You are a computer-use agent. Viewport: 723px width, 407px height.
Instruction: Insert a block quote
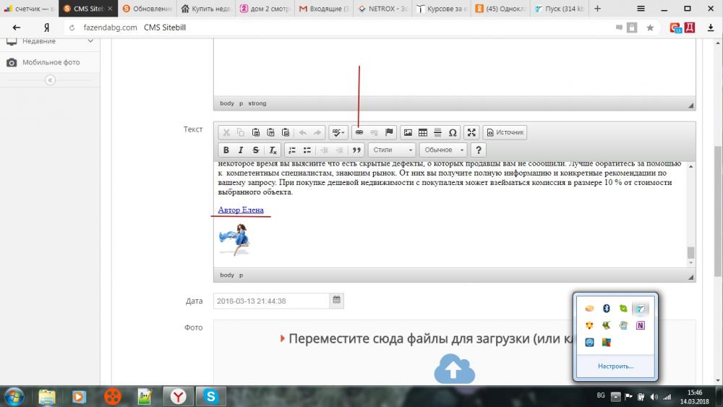356,150
